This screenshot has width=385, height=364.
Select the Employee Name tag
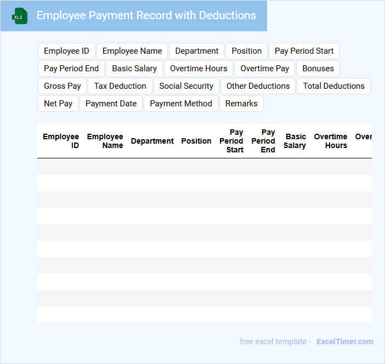(x=132, y=51)
